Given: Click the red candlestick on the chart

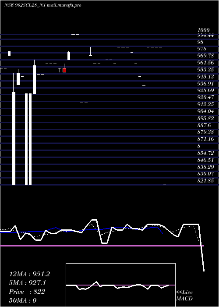Looking at the screenshot, I should (64, 70).
